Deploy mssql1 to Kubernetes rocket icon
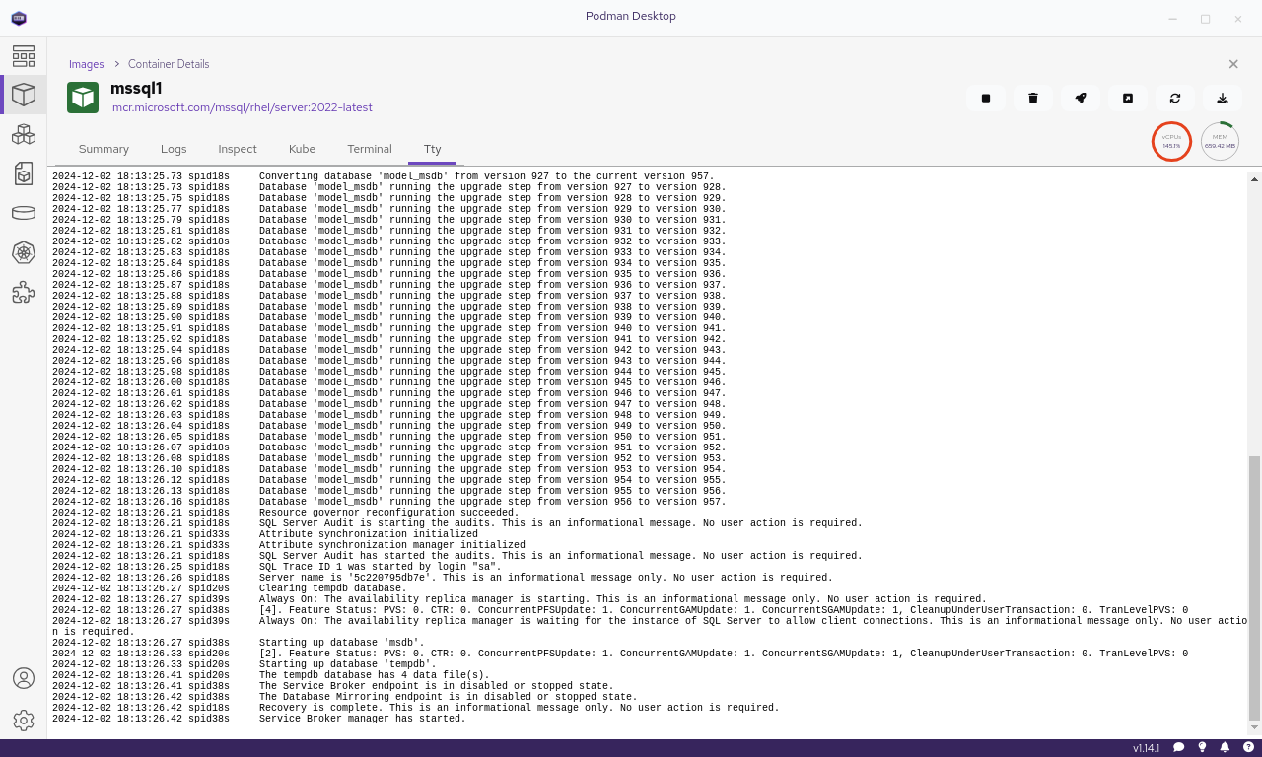The width and height of the screenshot is (1262, 757). pyautogui.click(x=1081, y=98)
